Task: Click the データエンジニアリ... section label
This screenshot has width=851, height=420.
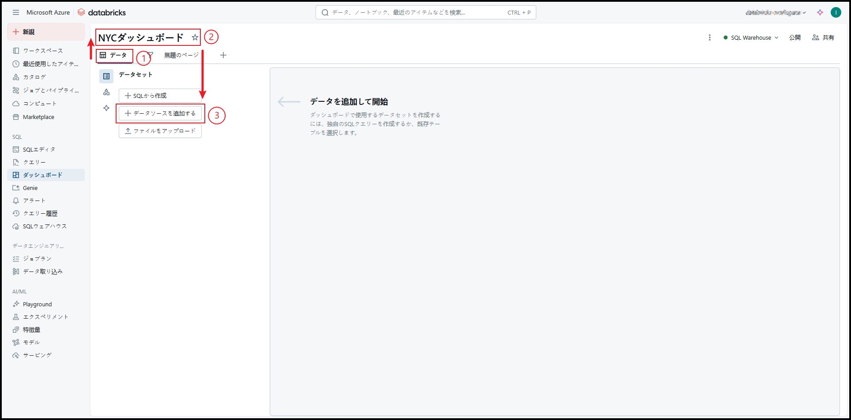Action: pyautogui.click(x=38, y=246)
